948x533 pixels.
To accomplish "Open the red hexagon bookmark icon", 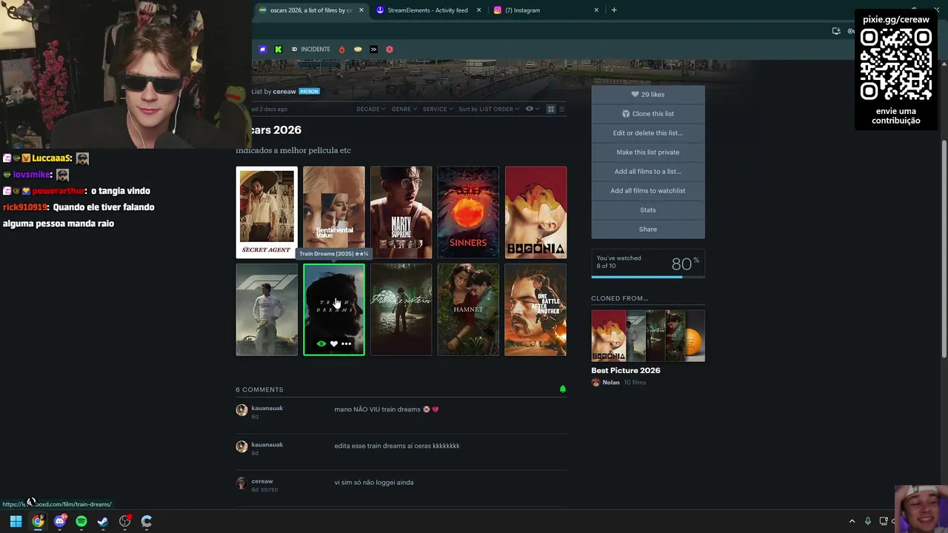I will pos(390,50).
